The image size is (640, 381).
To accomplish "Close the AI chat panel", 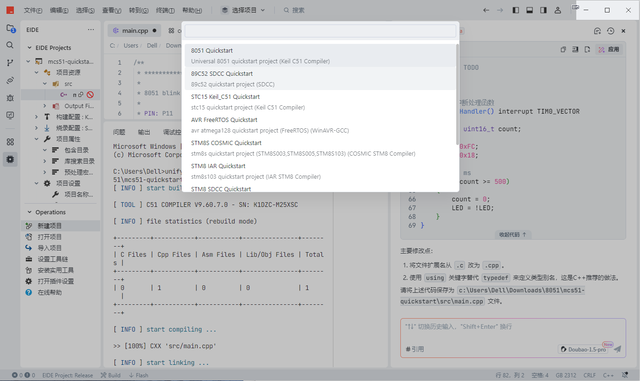I will click(x=623, y=31).
